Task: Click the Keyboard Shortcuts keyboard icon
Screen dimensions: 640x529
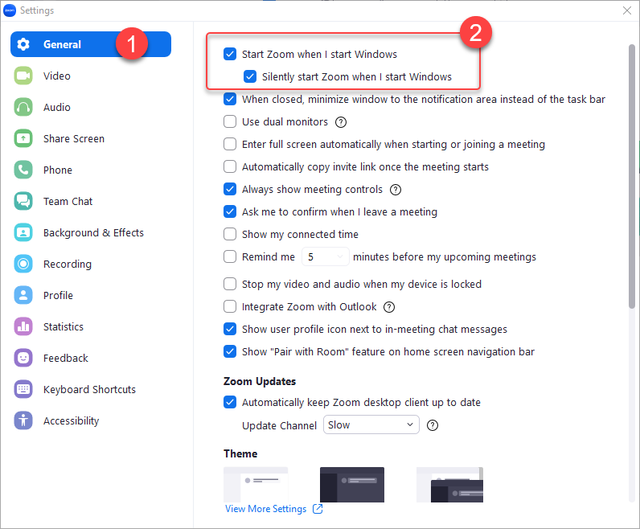Action: 23,389
